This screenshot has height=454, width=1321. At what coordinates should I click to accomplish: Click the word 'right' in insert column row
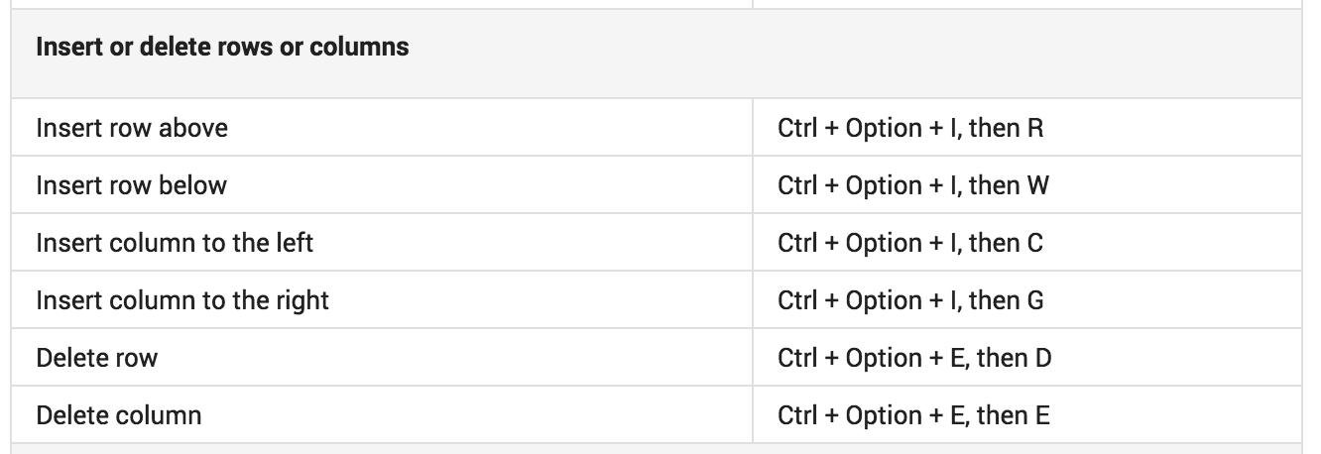pyautogui.click(x=303, y=301)
